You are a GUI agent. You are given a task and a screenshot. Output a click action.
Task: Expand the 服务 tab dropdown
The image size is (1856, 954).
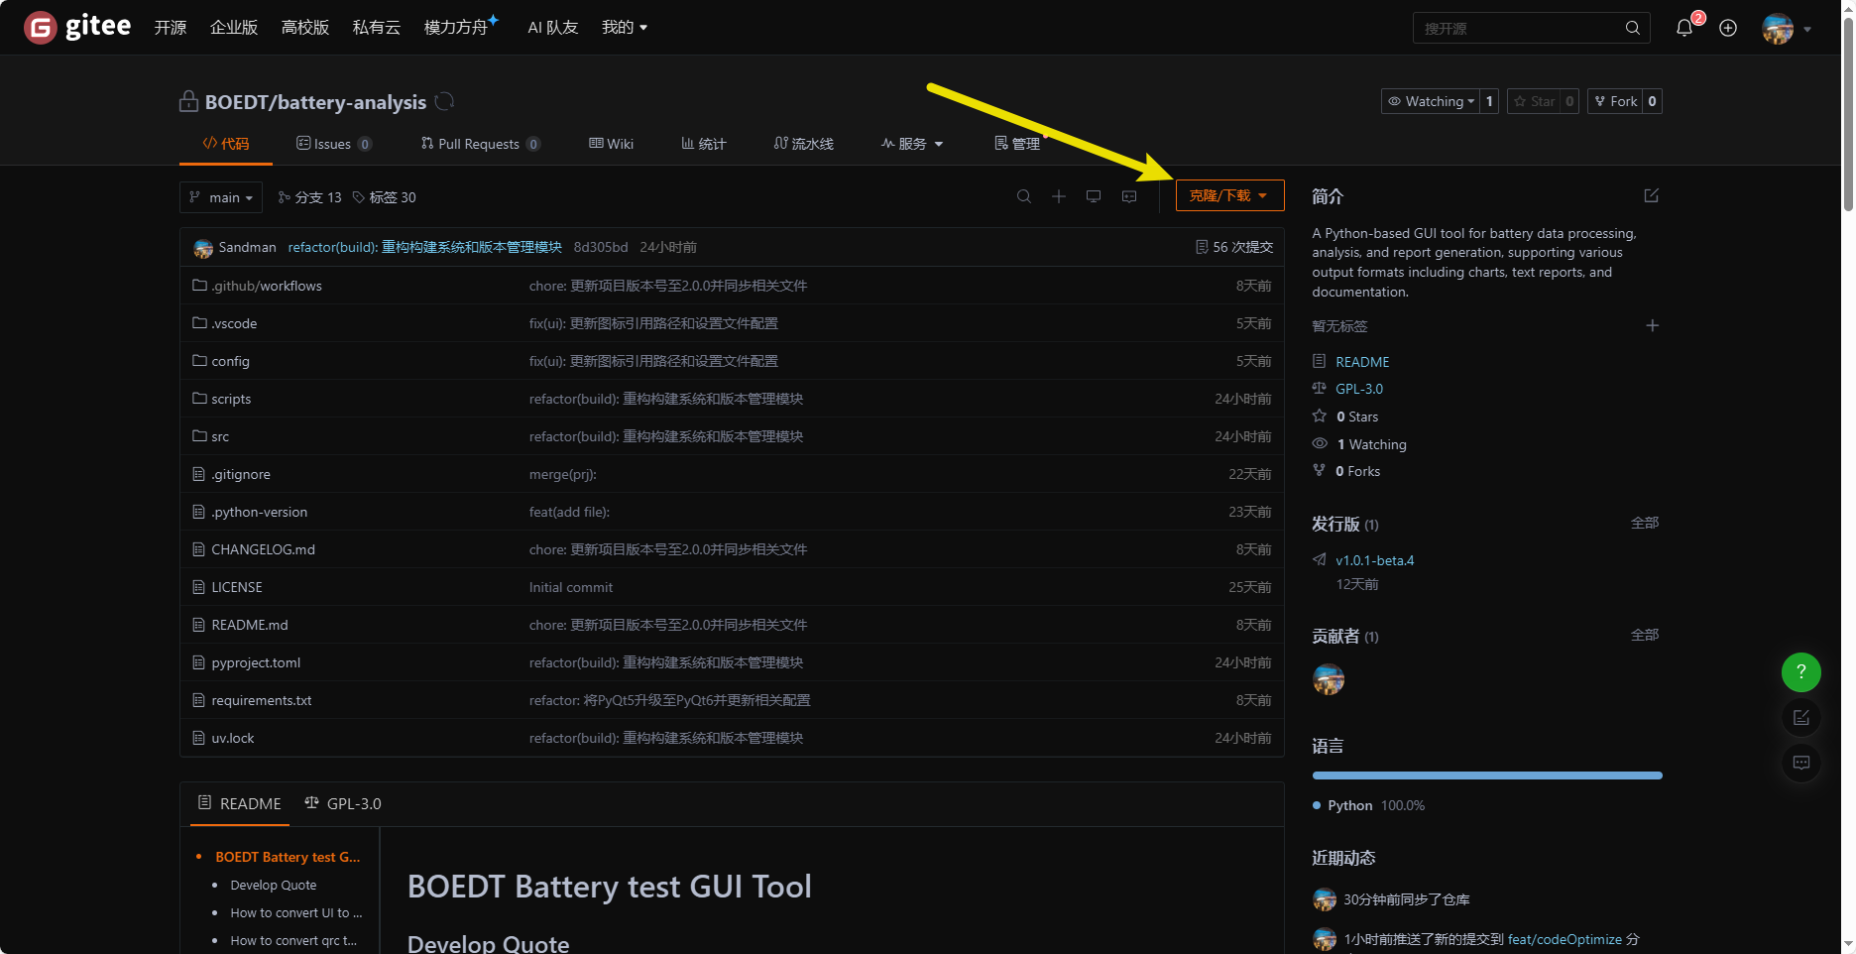(912, 144)
